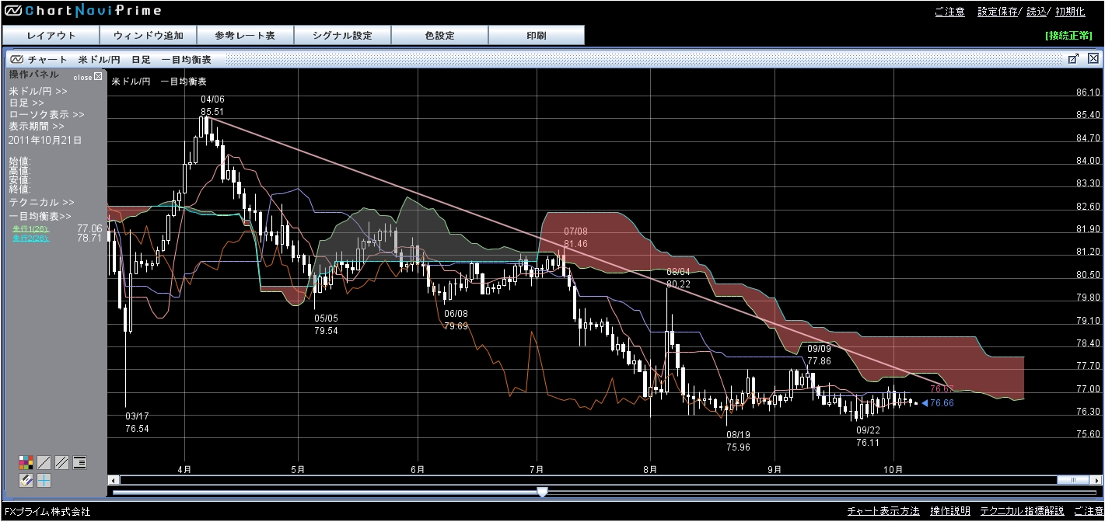The width and height of the screenshot is (1105, 522).
Task: Click the chart scrollbar left arrow
Action: pos(114,480)
